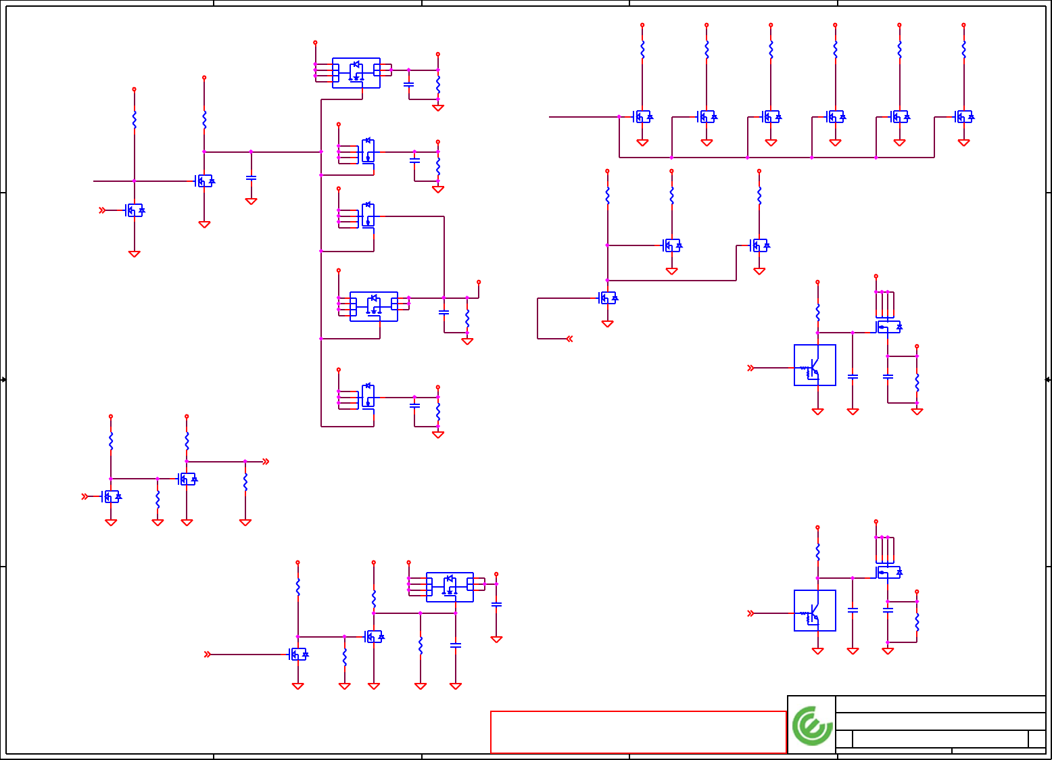Select the bottom circuit's dual-MOSFET IC package
Viewport: 1052px width, 760px height.
[450, 587]
